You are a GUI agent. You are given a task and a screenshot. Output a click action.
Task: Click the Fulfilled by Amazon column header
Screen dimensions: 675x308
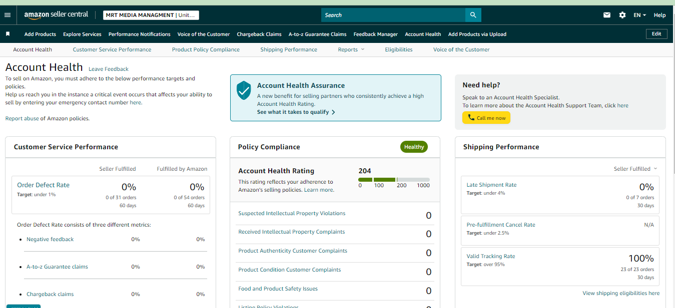[x=182, y=169]
